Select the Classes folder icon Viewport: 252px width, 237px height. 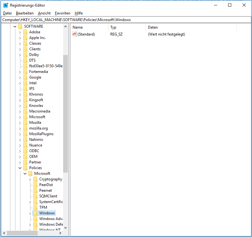25,43
